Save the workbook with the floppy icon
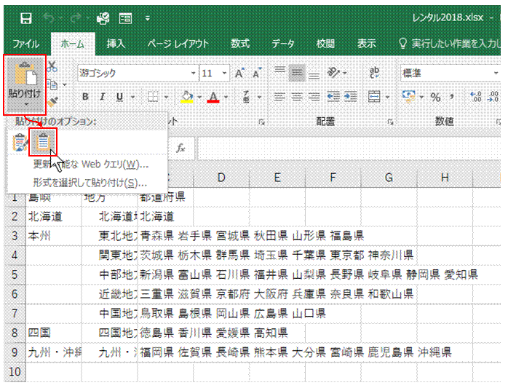The width and height of the screenshot is (508, 388). click(26, 18)
